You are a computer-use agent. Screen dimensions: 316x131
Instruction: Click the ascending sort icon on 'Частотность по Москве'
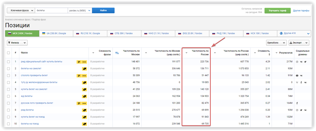[117, 53]
